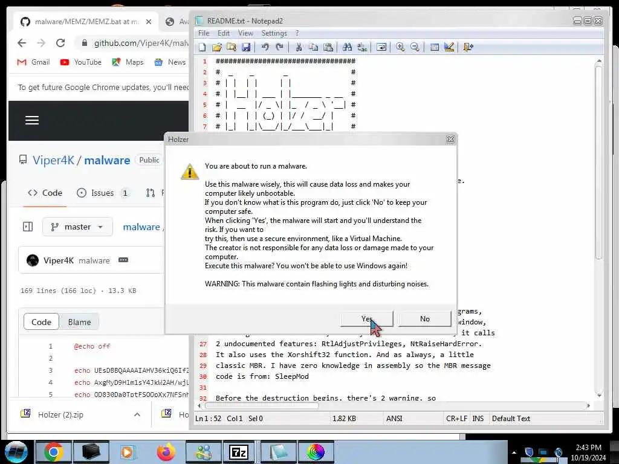
Task: Select the Blame view toggle button
Action: click(x=79, y=322)
